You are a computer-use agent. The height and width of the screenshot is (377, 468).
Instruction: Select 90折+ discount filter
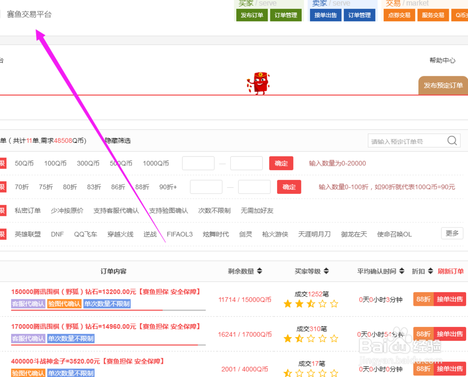coord(168,187)
